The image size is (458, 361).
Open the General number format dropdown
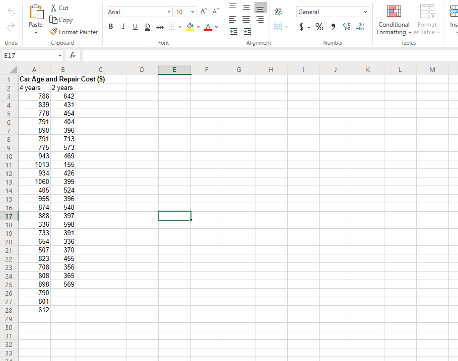pos(366,11)
